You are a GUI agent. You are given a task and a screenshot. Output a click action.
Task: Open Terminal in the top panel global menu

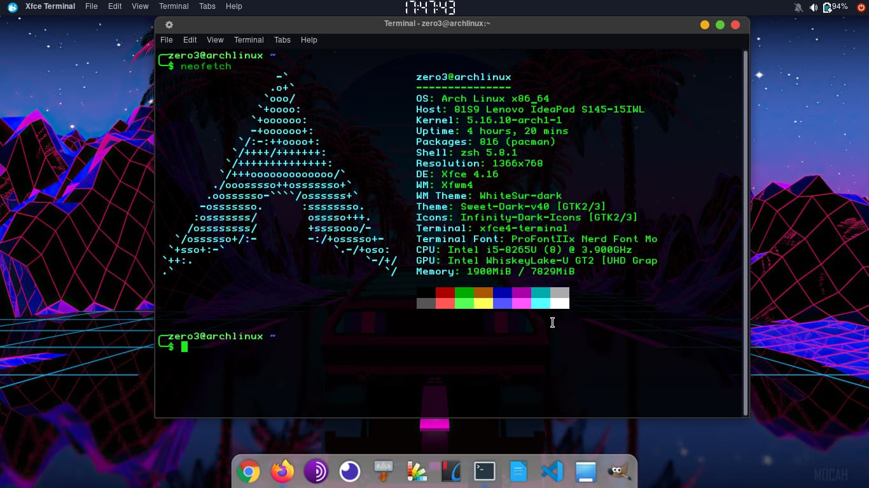click(174, 6)
